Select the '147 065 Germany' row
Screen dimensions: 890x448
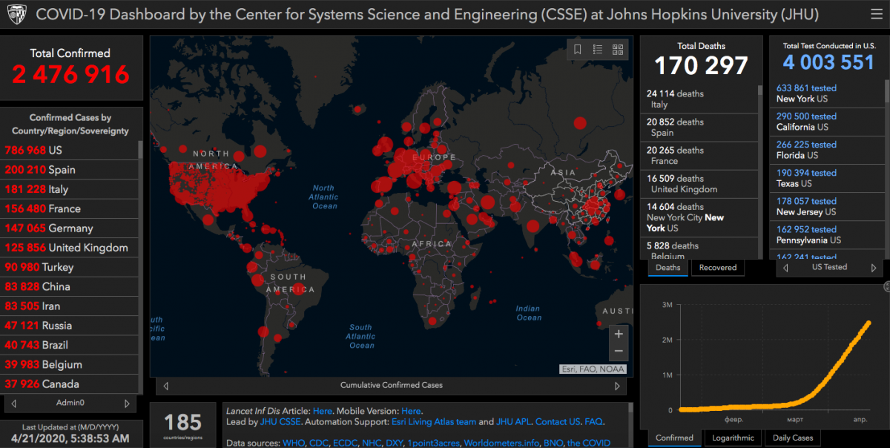70,228
